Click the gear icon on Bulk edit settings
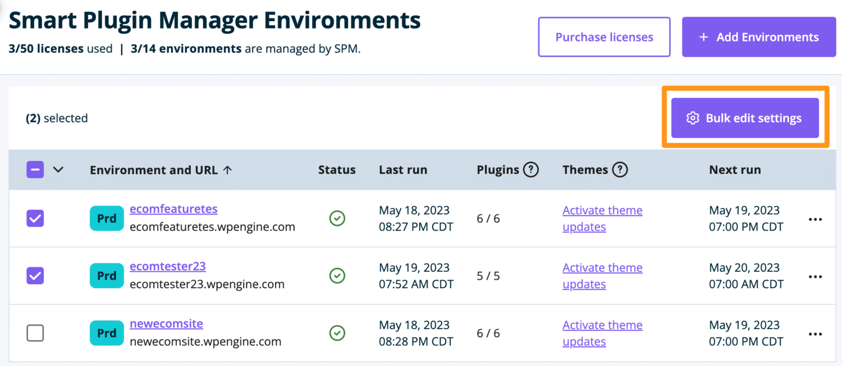Image resolution: width=842 pixels, height=366 pixels. click(693, 118)
